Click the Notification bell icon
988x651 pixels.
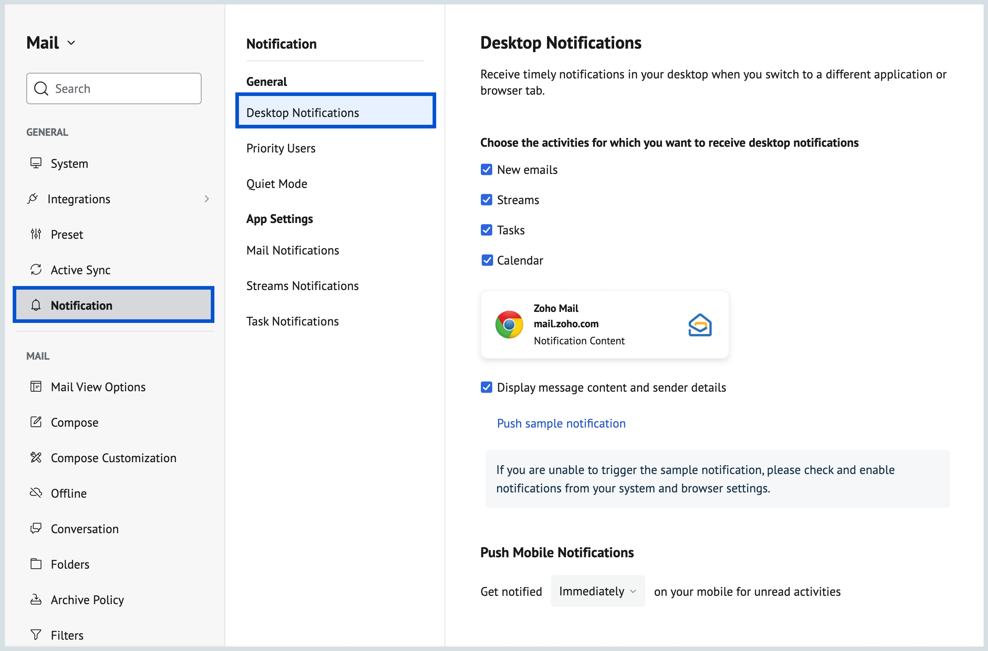coord(36,305)
